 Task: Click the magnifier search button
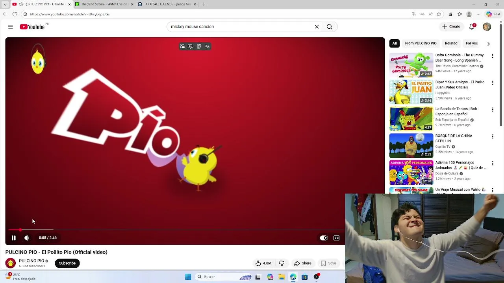click(330, 27)
